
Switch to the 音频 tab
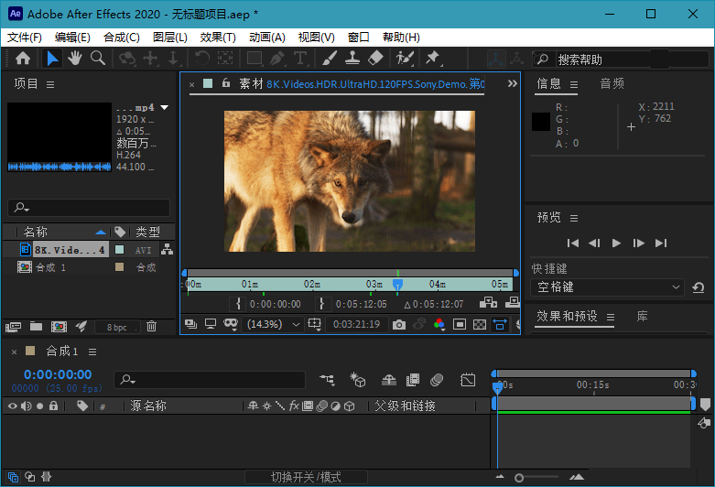(x=612, y=83)
